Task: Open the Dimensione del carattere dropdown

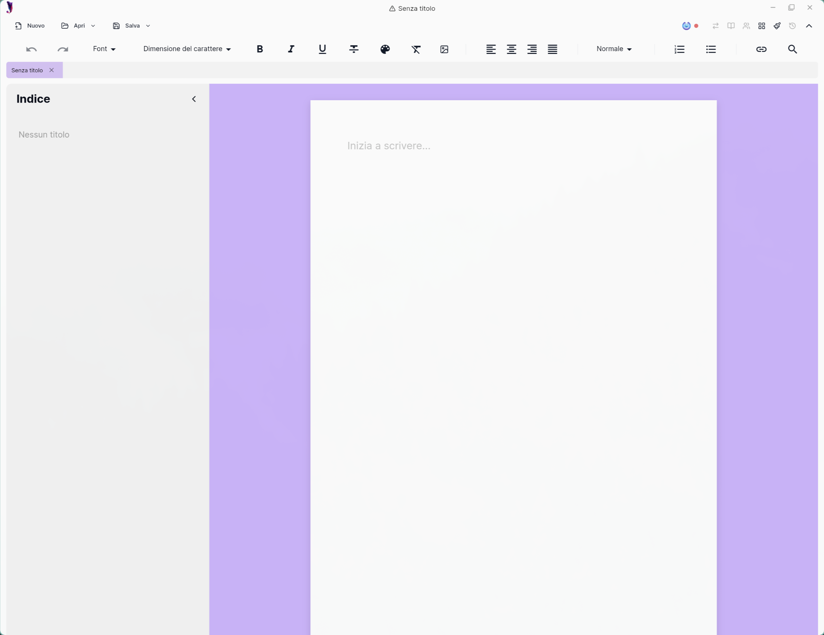Action: [187, 49]
